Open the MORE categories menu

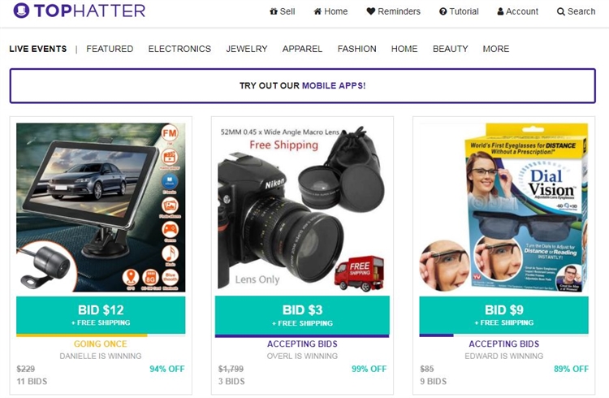point(496,49)
